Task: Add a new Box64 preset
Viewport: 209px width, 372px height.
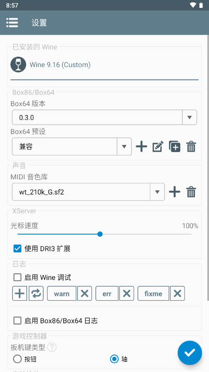Action: [142, 146]
